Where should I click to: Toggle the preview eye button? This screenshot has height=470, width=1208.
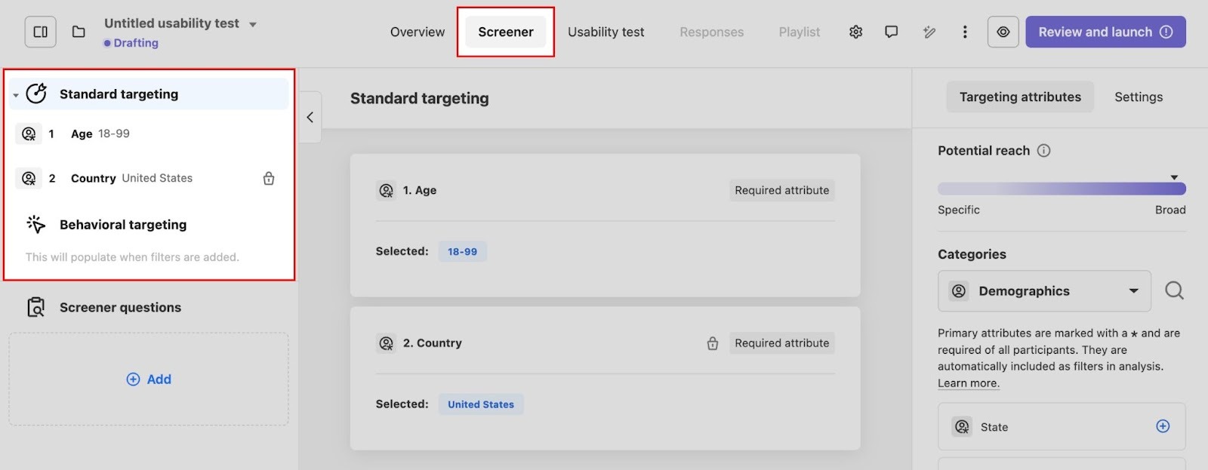click(x=1003, y=32)
